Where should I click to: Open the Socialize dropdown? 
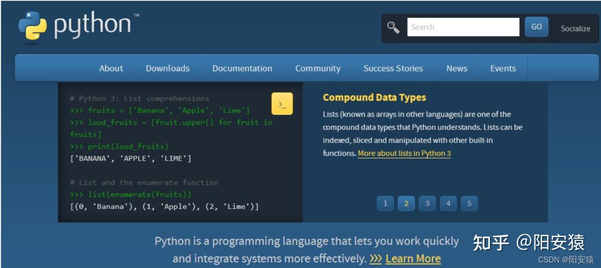pyautogui.click(x=575, y=28)
